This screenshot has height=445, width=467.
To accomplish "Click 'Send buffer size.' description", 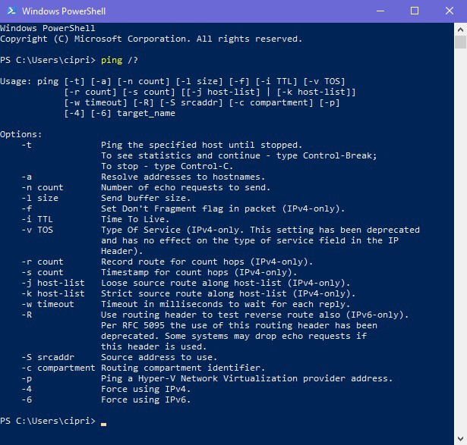I will pyautogui.click(x=146, y=198).
